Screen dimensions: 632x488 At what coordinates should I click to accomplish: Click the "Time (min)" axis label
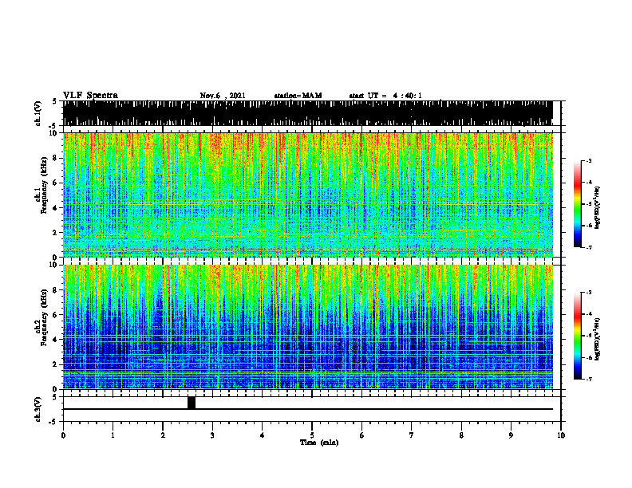(319, 443)
